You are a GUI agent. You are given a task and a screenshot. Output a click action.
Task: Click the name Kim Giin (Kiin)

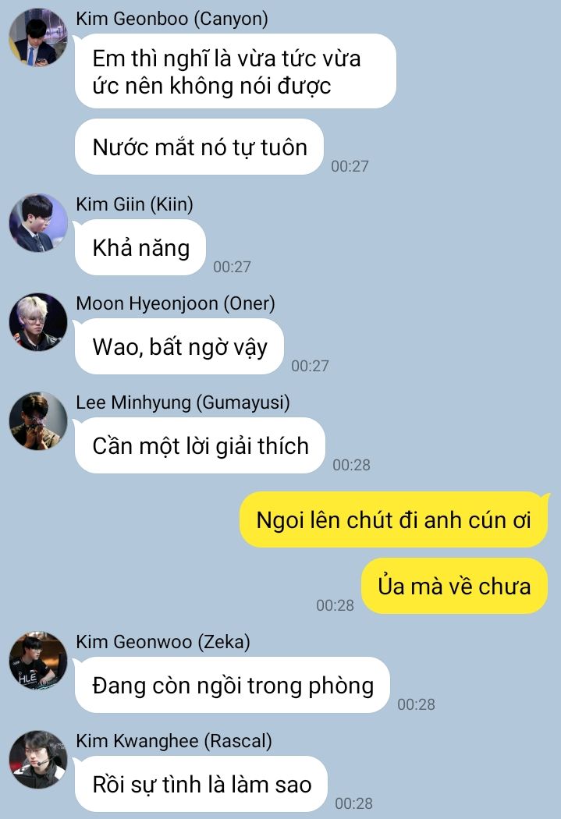134,204
